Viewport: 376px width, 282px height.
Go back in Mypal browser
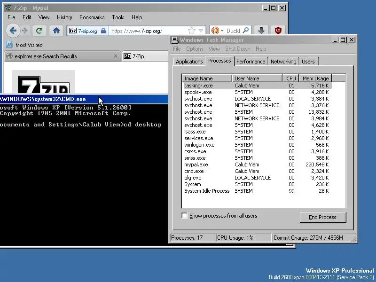pos(13,31)
